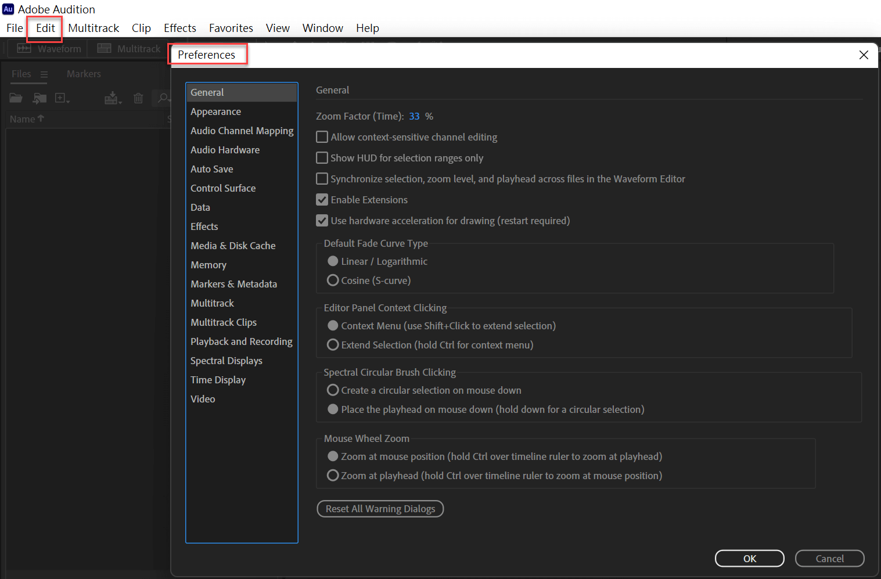Click the Insert into Multitrack icon
The width and height of the screenshot is (881, 579).
(113, 98)
